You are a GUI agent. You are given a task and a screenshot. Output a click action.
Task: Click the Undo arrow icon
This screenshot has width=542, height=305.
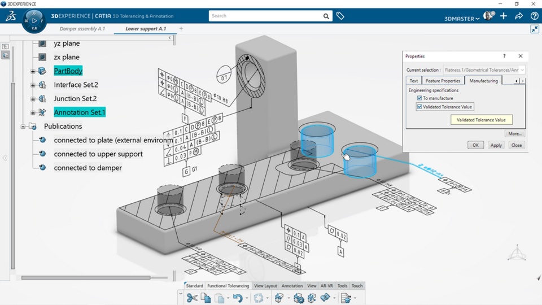click(238, 298)
